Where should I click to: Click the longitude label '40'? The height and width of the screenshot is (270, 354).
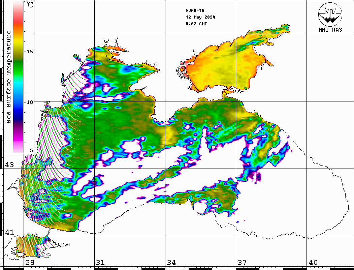click(313, 263)
